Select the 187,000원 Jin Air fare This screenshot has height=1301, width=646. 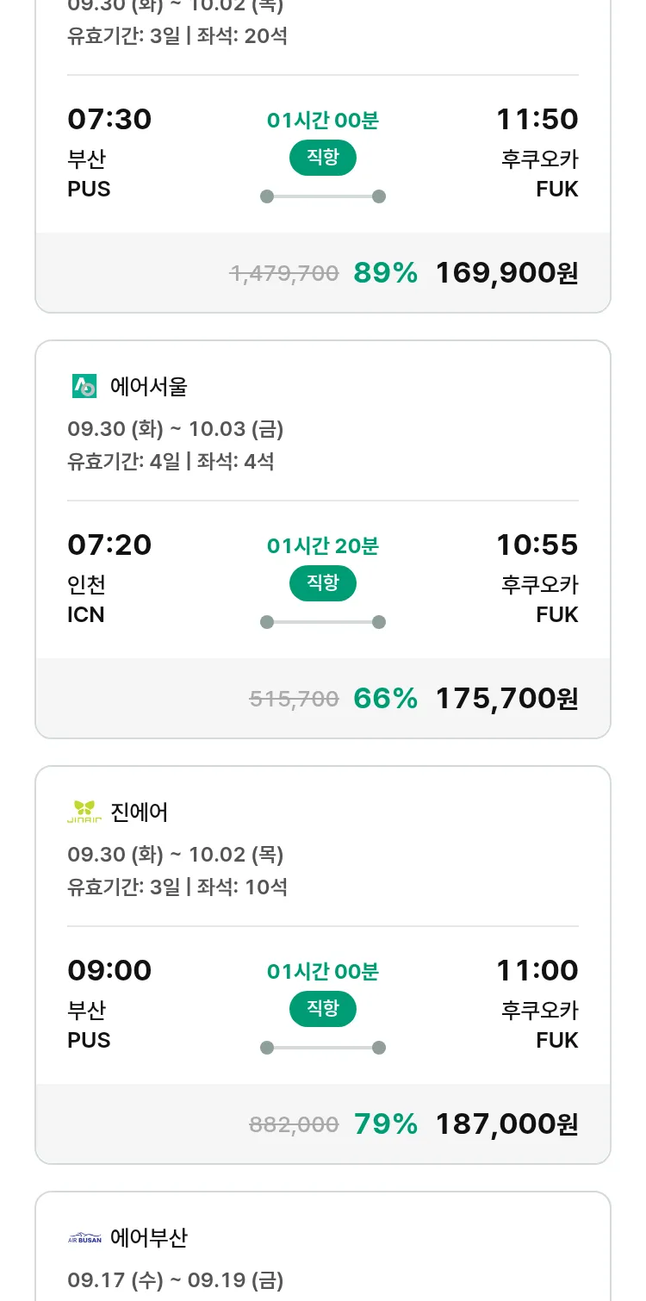pyautogui.click(x=506, y=1124)
